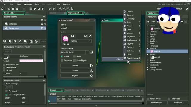Uncheck the Visible checkbox
Image resolution: width=191 pixels, height=107 pixels.
coord(62,56)
